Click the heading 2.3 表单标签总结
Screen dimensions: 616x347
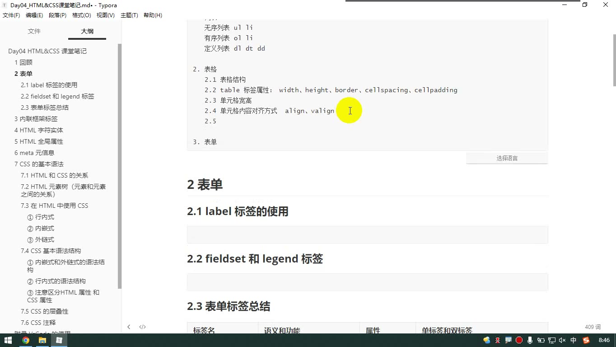(x=229, y=306)
